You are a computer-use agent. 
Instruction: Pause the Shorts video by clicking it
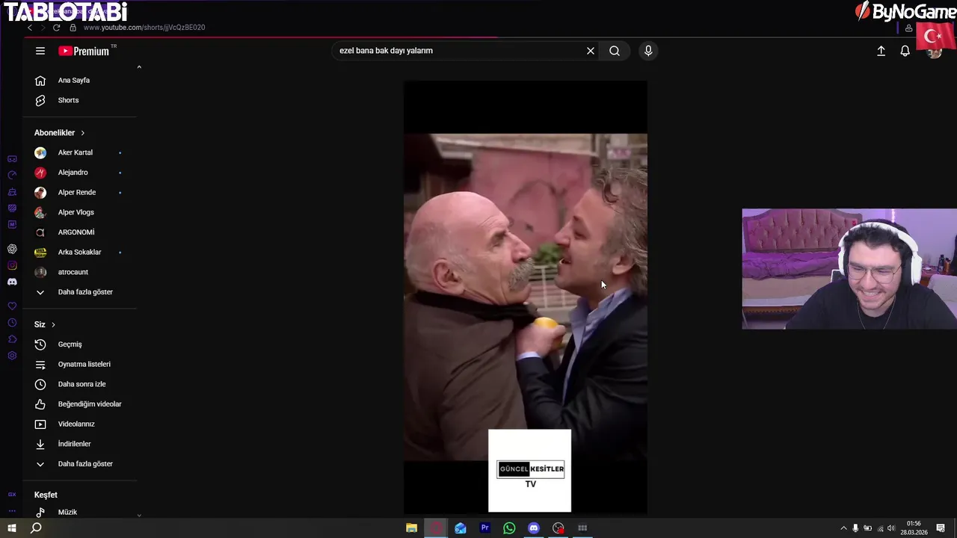526,297
